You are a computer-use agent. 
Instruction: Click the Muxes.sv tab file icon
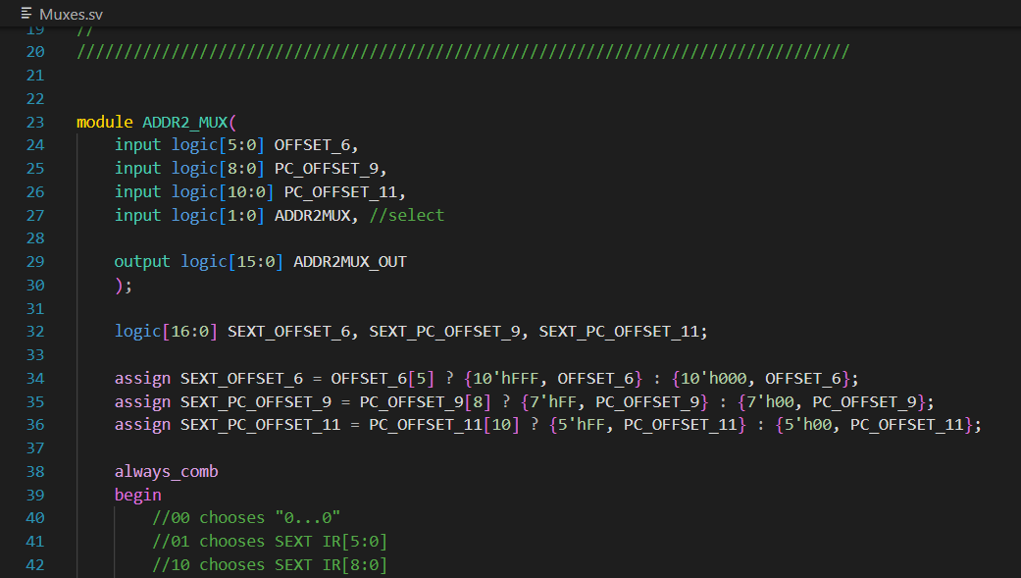[x=26, y=14]
